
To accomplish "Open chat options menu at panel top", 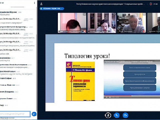I will click(34, 2).
